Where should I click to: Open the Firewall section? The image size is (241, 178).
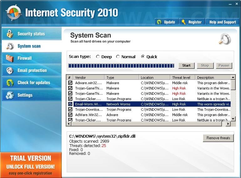32,58
